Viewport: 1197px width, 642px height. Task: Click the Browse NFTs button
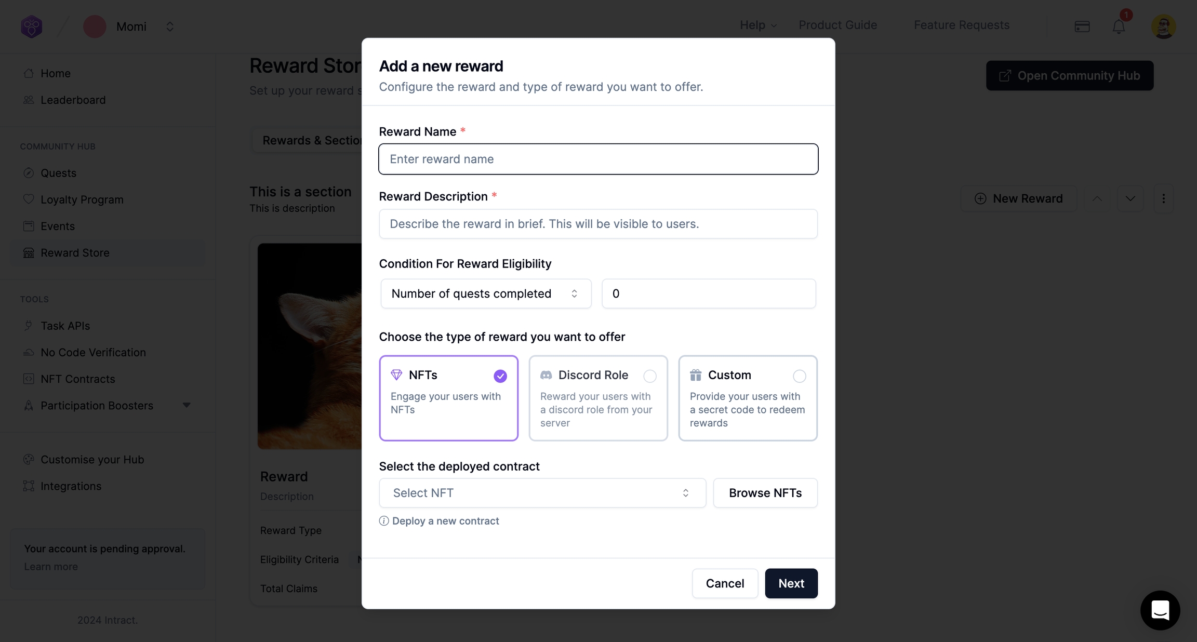click(x=765, y=493)
